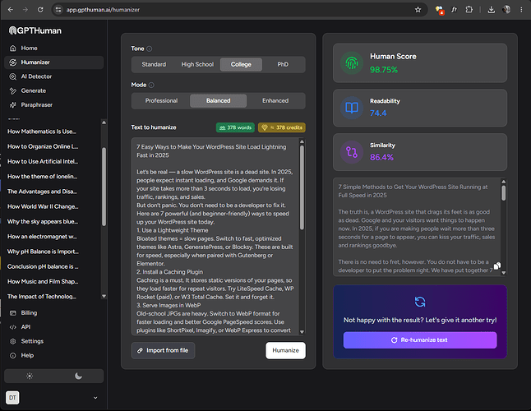Click the Human Score fingerprint icon

[352, 62]
